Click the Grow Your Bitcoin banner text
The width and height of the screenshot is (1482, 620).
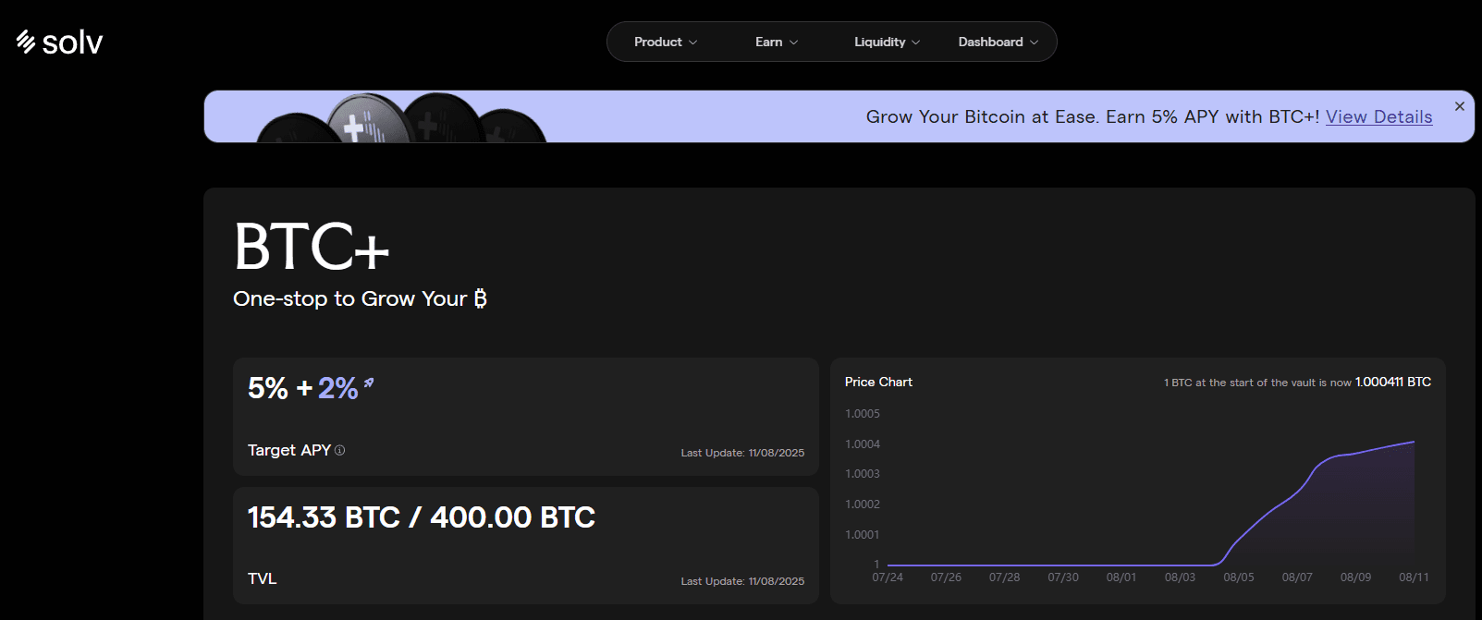click(x=1093, y=117)
